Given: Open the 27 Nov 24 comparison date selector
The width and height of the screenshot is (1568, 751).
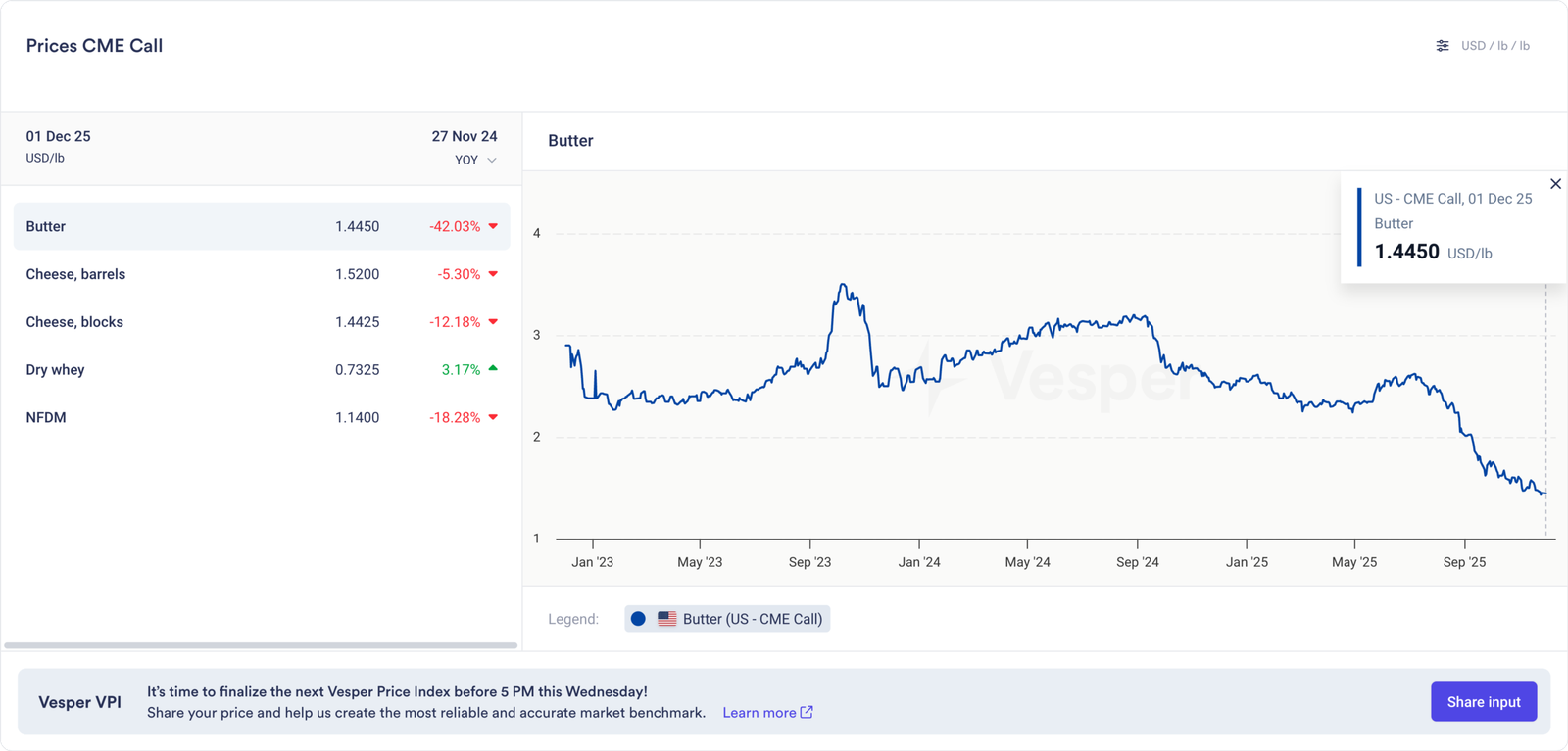Looking at the screenshot, I should [x=464, y=136].
